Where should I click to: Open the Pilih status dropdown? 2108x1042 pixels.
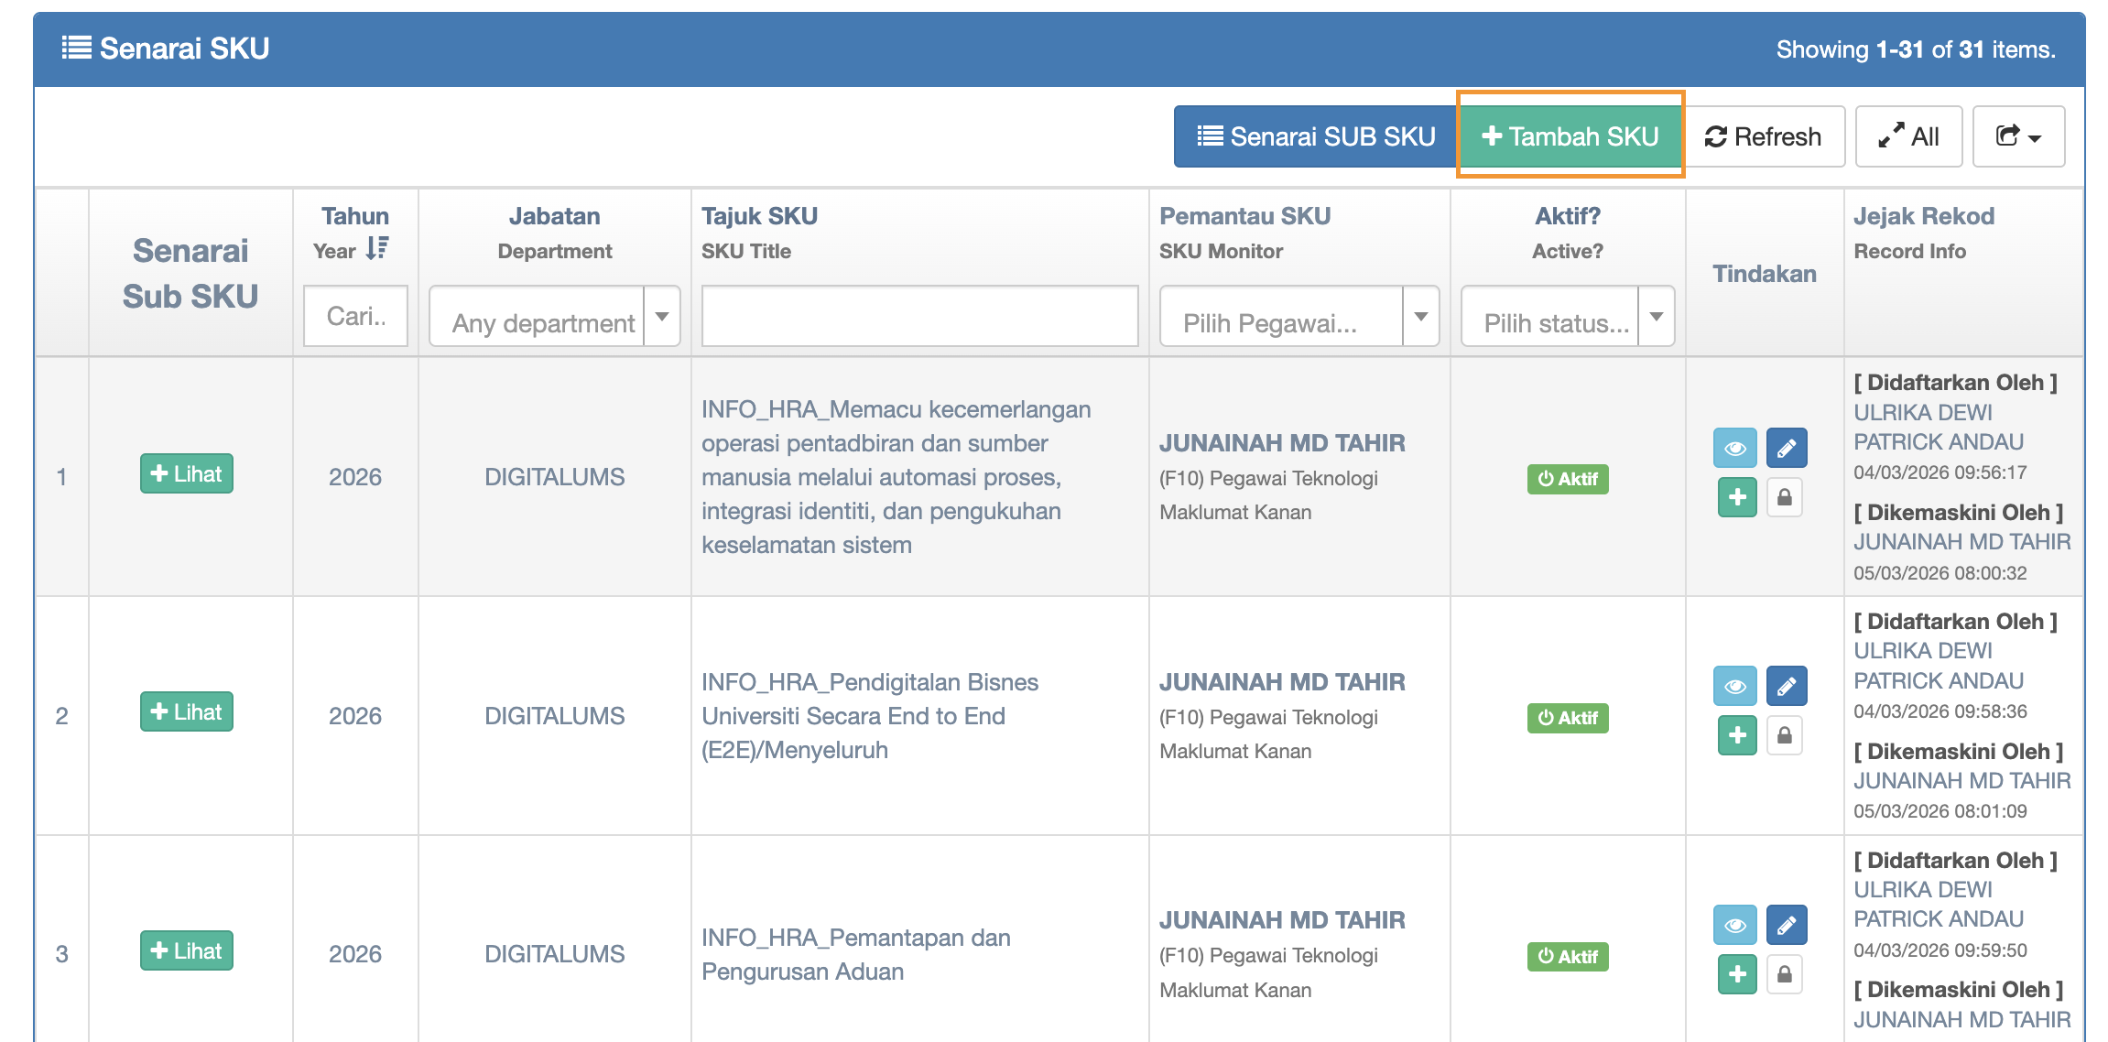coord(1567,317)
